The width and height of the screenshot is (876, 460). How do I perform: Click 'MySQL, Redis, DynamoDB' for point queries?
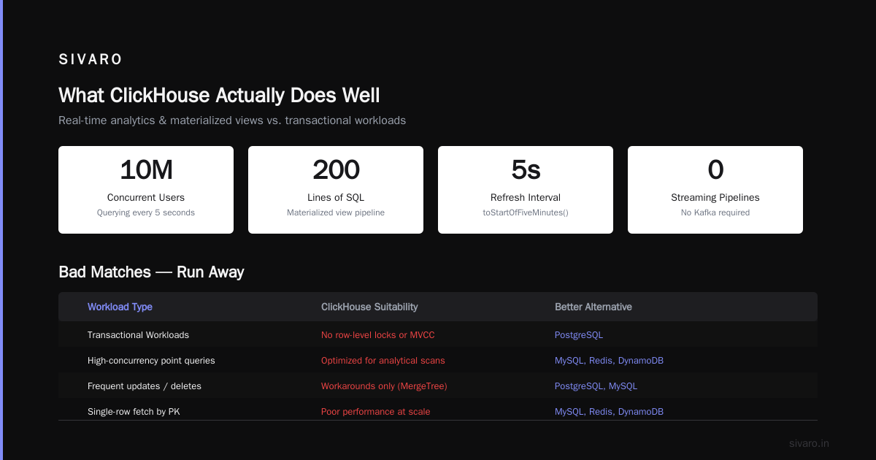[609, 361]
